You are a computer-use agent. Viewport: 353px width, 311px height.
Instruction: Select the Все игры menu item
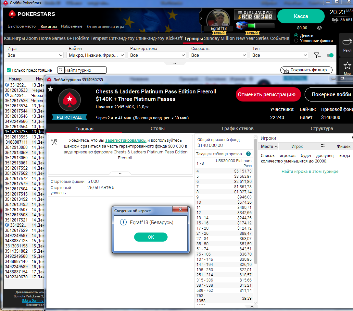click(x=49, y=27)
